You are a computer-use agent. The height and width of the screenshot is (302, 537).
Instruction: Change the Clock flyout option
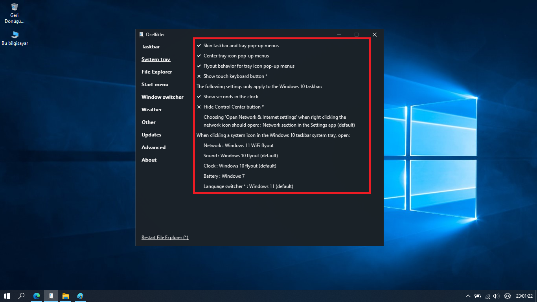pyautogui.click(x=240, y=166)
